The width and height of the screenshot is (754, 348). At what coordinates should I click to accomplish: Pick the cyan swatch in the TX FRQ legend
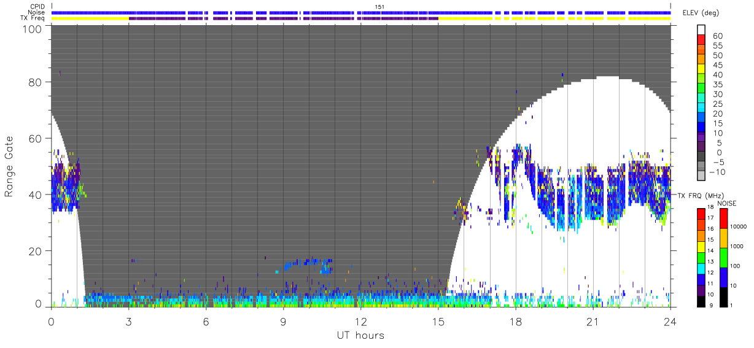click(x=701, y=268)
